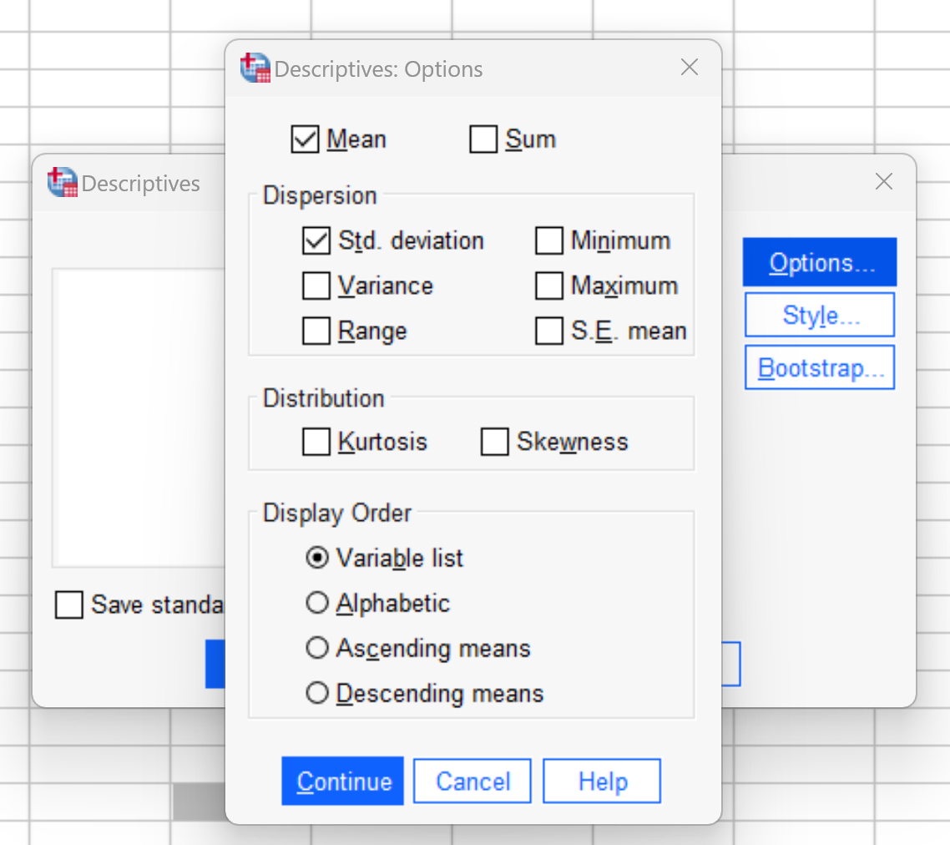Enable the S.E. mean option
Viewport: 950px width, 845px height.
click(x=548, y=331)
